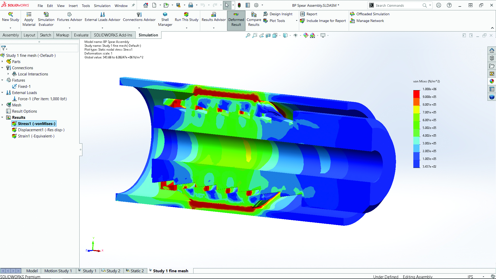Collapse the External Loads node
Viewport: 496px width, 279px height.
(2, 92)
